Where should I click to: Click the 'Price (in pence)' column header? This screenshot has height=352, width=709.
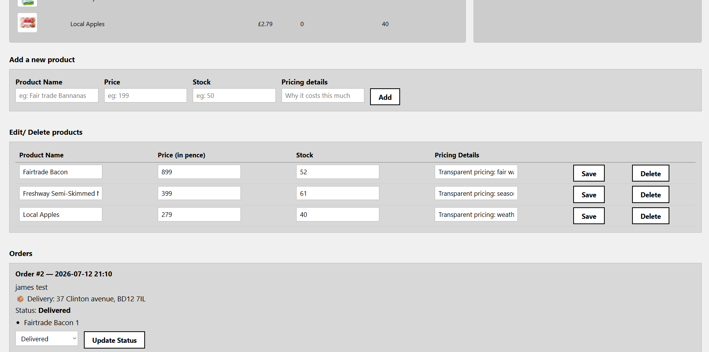tap(182, 155)
